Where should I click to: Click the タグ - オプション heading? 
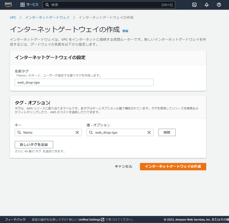32,103
